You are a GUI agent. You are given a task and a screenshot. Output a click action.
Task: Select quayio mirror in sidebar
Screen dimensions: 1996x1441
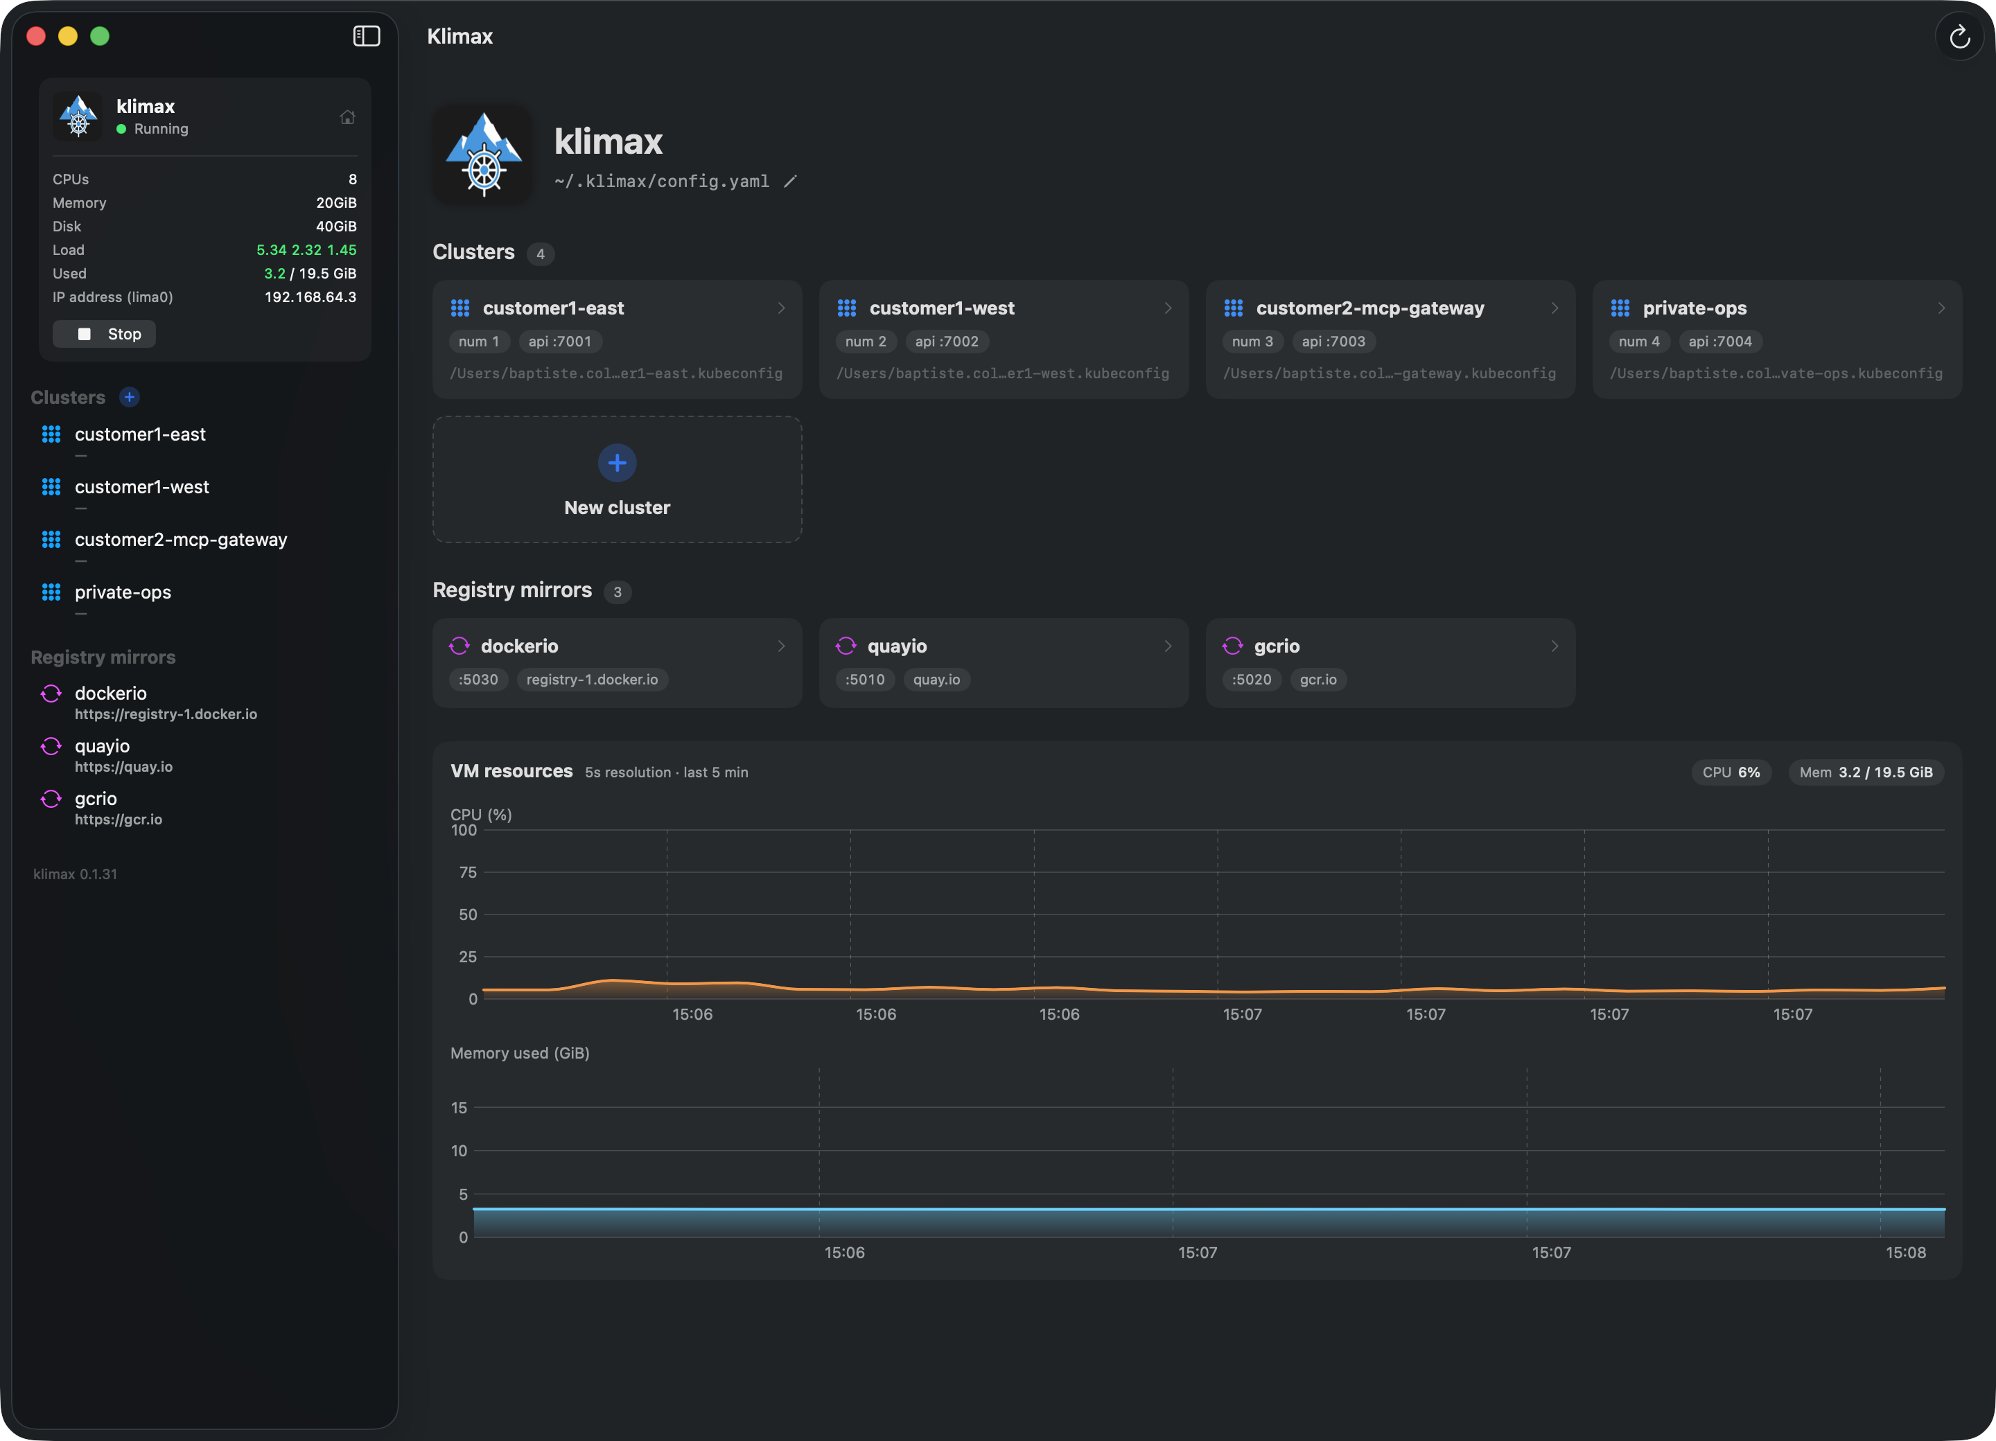102,746
